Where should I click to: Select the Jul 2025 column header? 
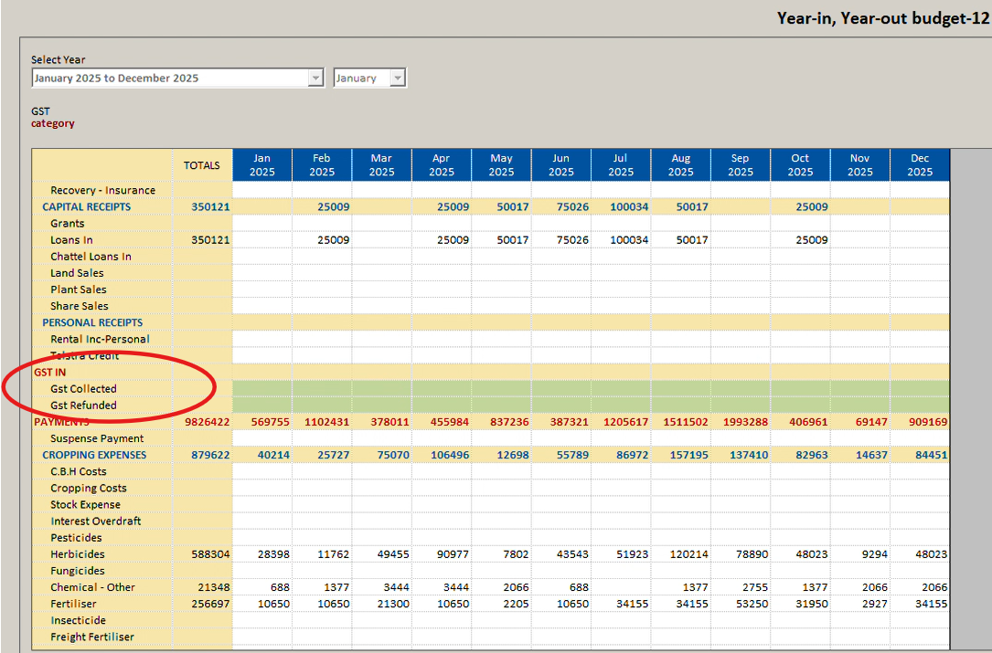621,165
